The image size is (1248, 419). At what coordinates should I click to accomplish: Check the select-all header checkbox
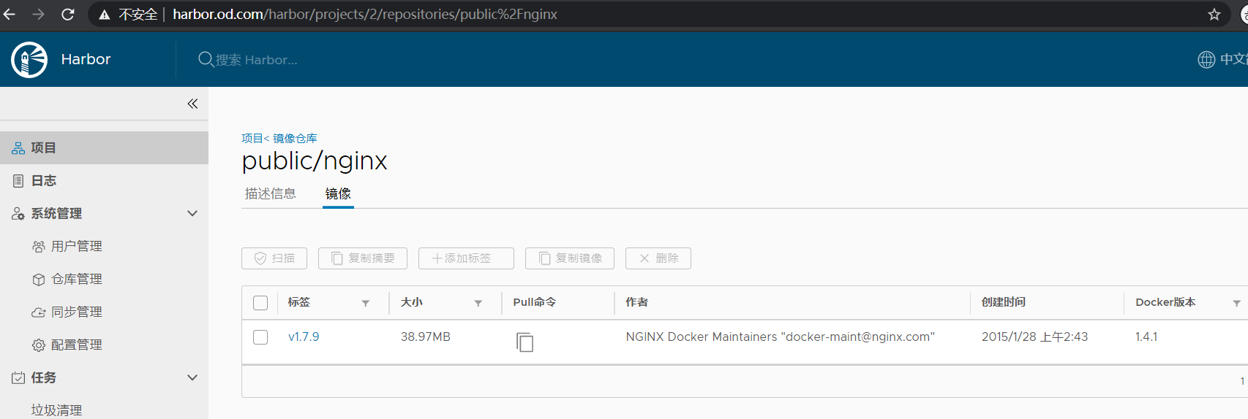tap(260, 303)
